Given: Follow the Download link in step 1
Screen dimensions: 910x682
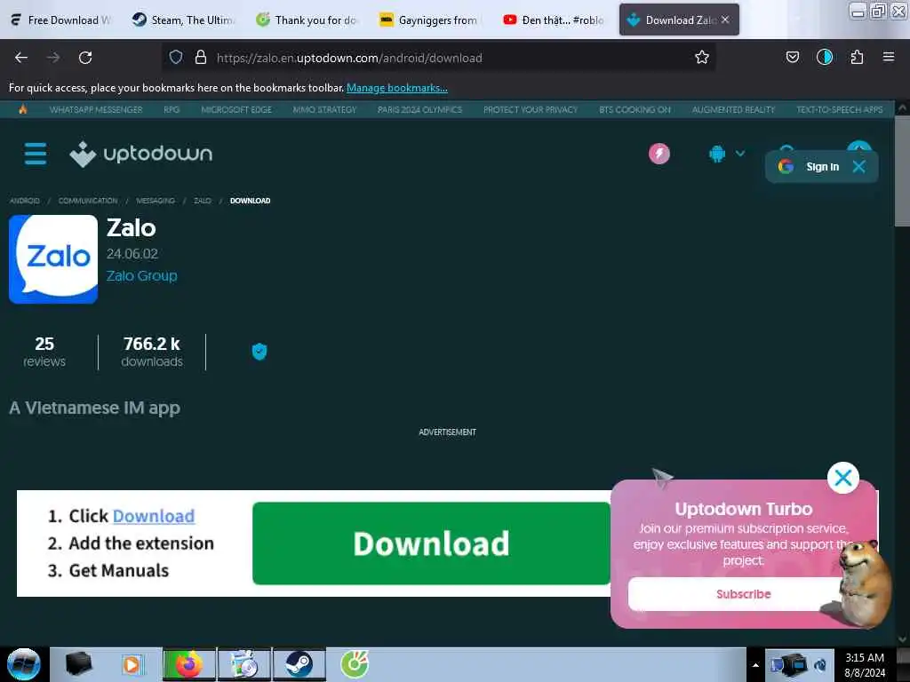Looking at the screenshot, I should coord(154,516).
